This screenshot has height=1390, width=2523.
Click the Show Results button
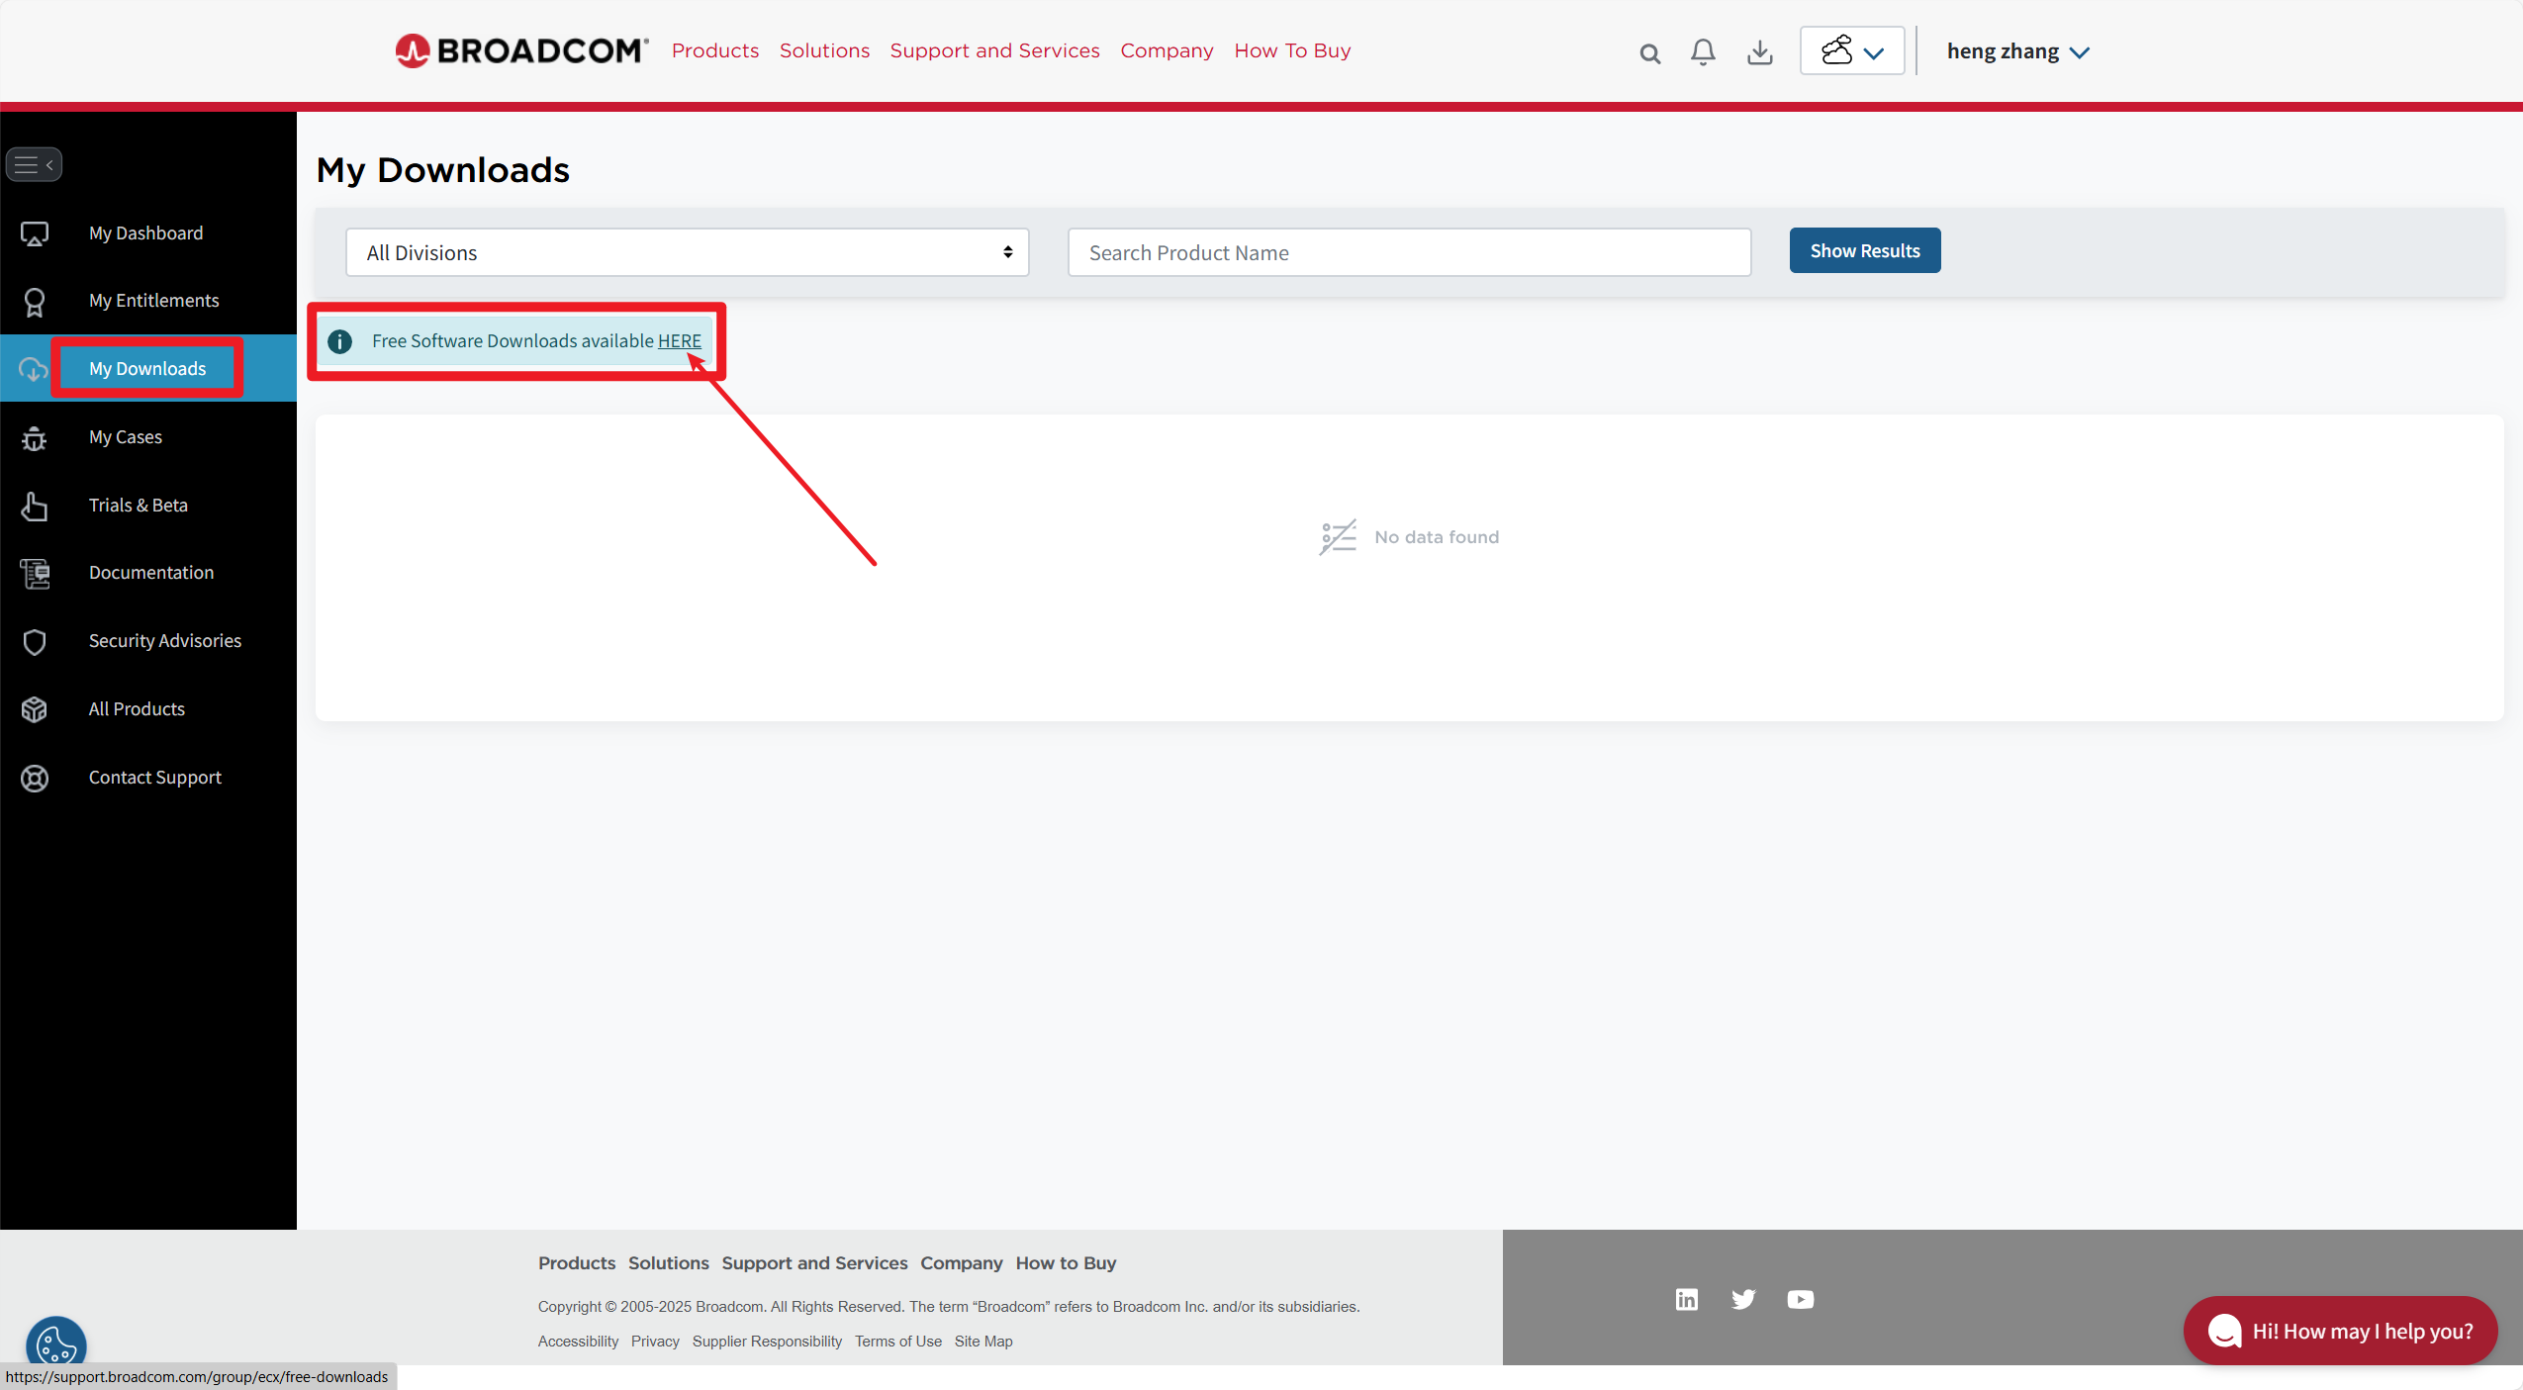(x=1865, y=251)
